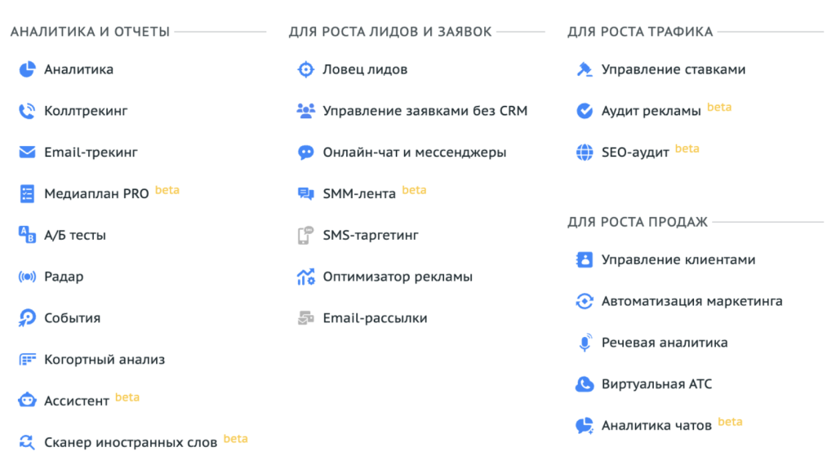Go to SMM-лента

[359, 194]
